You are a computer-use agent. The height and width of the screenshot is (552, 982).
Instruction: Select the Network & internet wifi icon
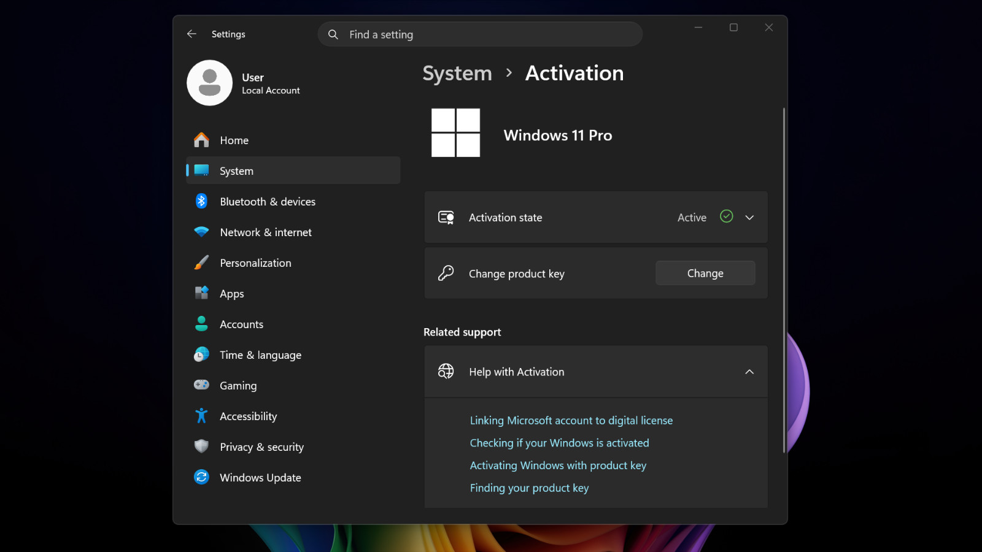(x=201, y=232)
